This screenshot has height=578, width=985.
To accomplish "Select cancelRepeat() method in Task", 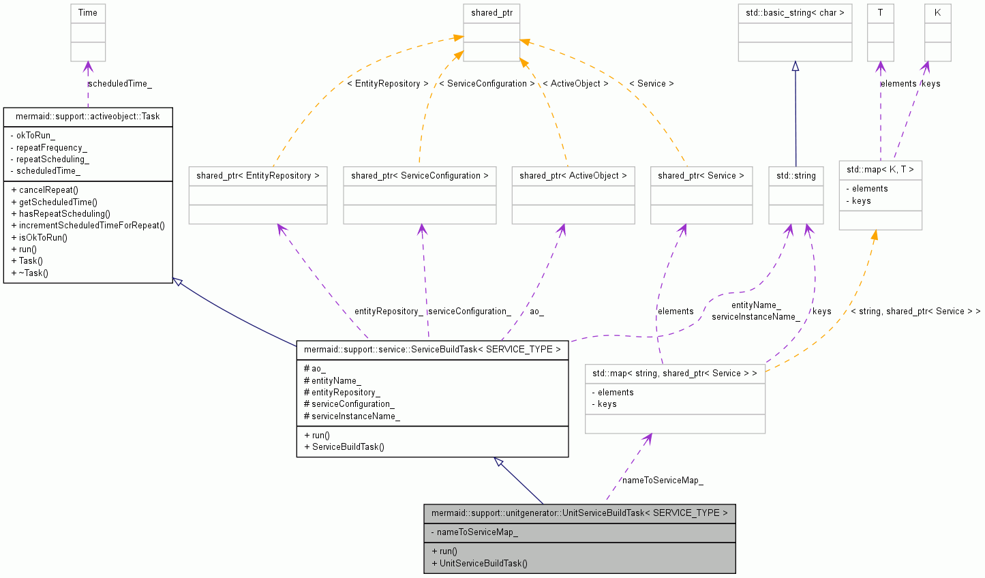I will [45, 190].
